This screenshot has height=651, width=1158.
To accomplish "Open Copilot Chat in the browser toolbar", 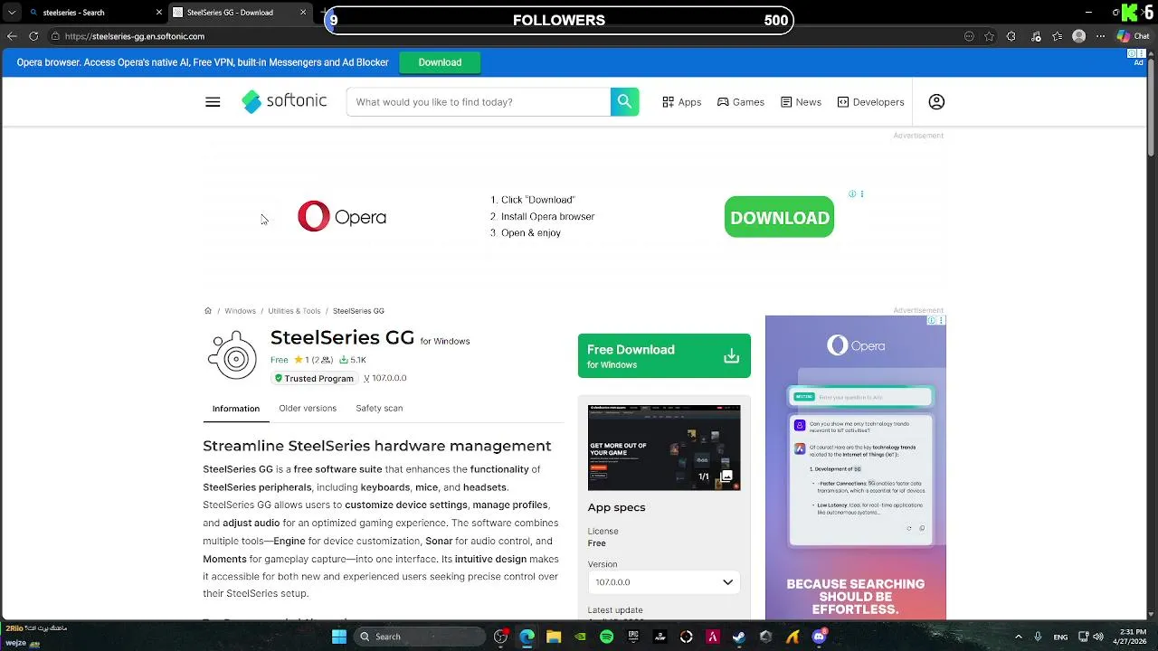I will [1133, 36].
